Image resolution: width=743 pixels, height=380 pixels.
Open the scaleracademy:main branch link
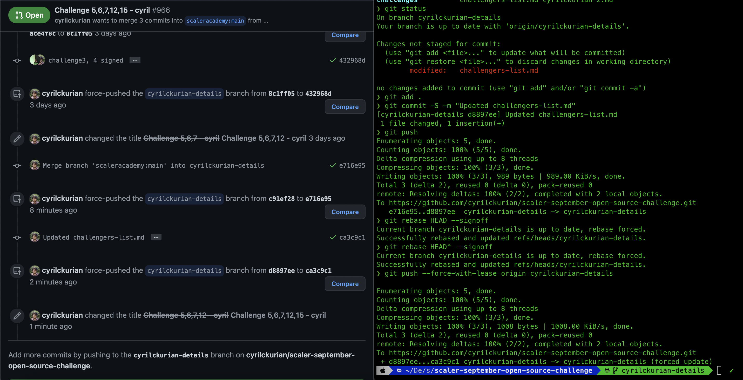click(215, 21)
